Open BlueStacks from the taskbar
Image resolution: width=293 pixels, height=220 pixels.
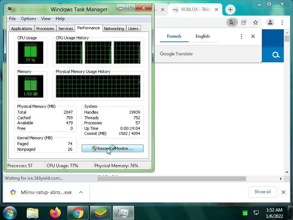pos(101,213)
